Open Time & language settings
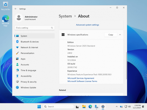Viewport: 147px width, 110px height. coord(34,70)
